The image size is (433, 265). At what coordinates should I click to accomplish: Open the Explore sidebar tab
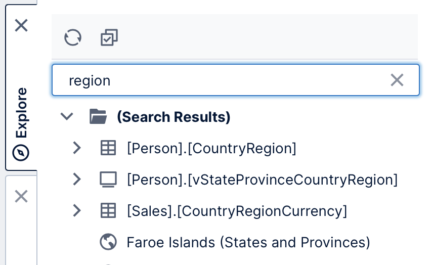tap(21, 123)
